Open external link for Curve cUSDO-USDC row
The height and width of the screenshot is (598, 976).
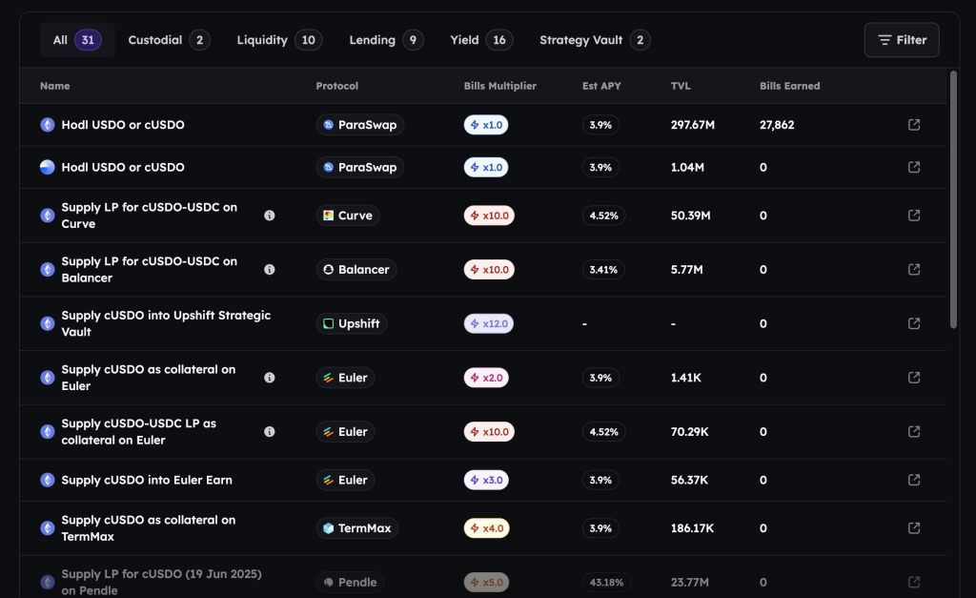914,216
